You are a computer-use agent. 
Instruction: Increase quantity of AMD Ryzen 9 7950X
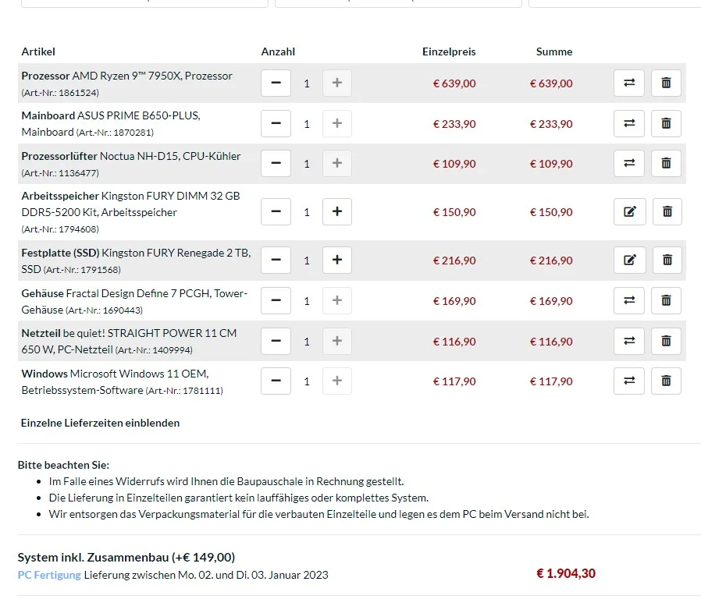(x=337, y=83)
